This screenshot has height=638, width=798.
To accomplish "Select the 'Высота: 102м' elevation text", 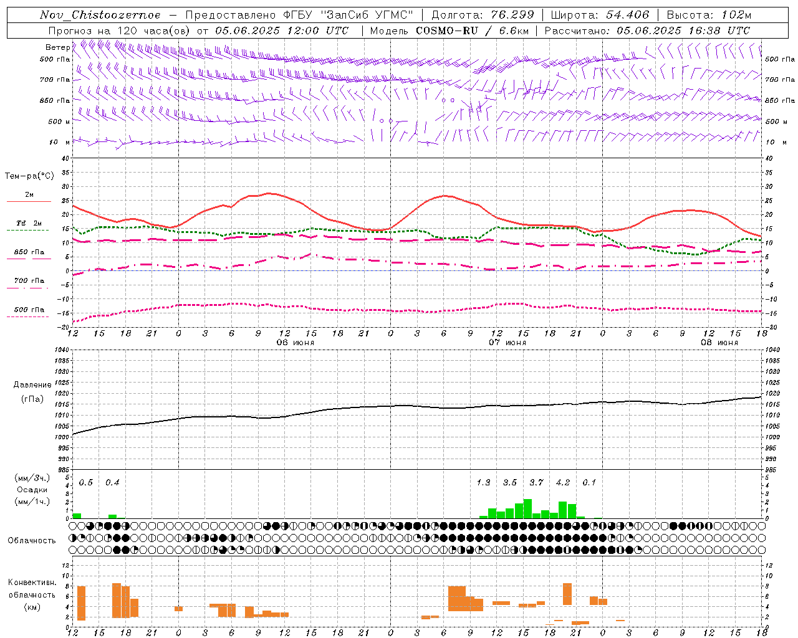I will pos(709,15).
